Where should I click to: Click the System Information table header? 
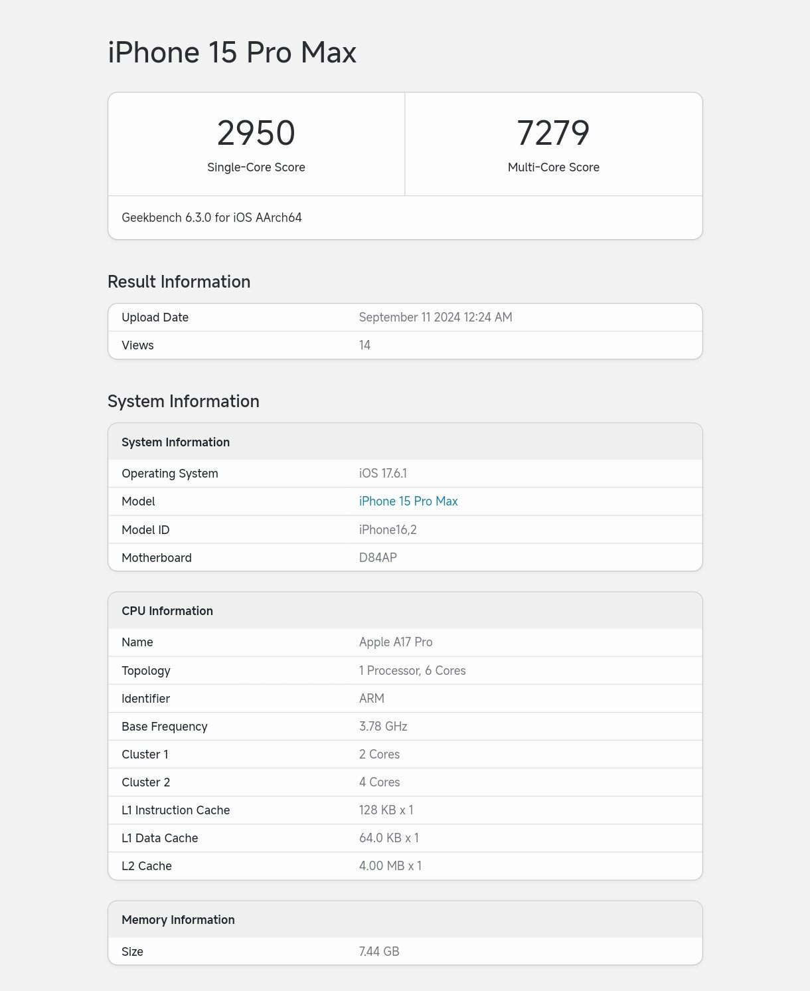tap(176, 442)
